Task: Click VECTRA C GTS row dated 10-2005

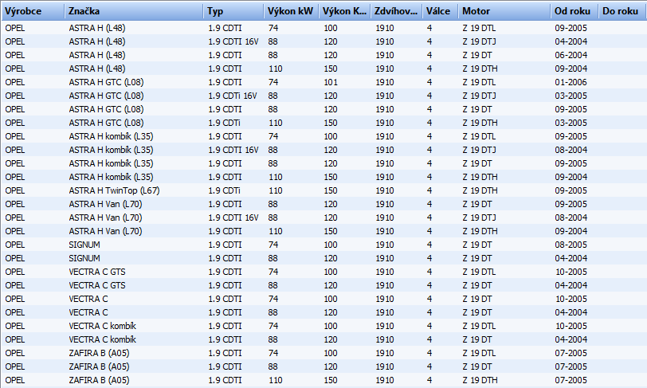Action: click(323, 272)
